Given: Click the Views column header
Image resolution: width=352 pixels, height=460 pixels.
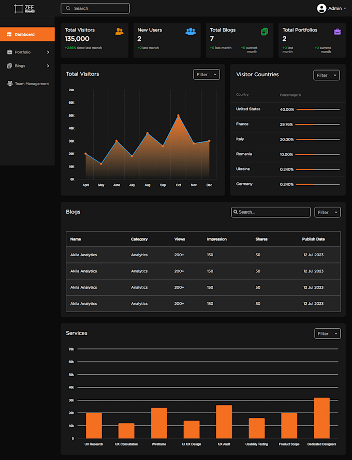Looking at the screenshot, I should [180, 239].
